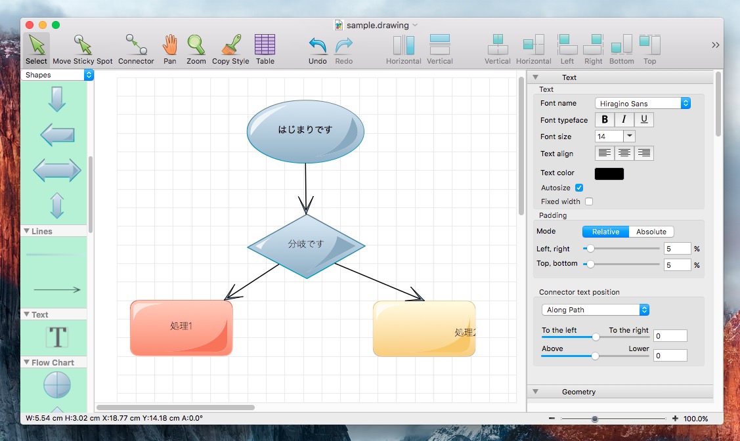Click the Copy Style brush icon
Viewport: 740px width, 441px height.
coord(230,47)
